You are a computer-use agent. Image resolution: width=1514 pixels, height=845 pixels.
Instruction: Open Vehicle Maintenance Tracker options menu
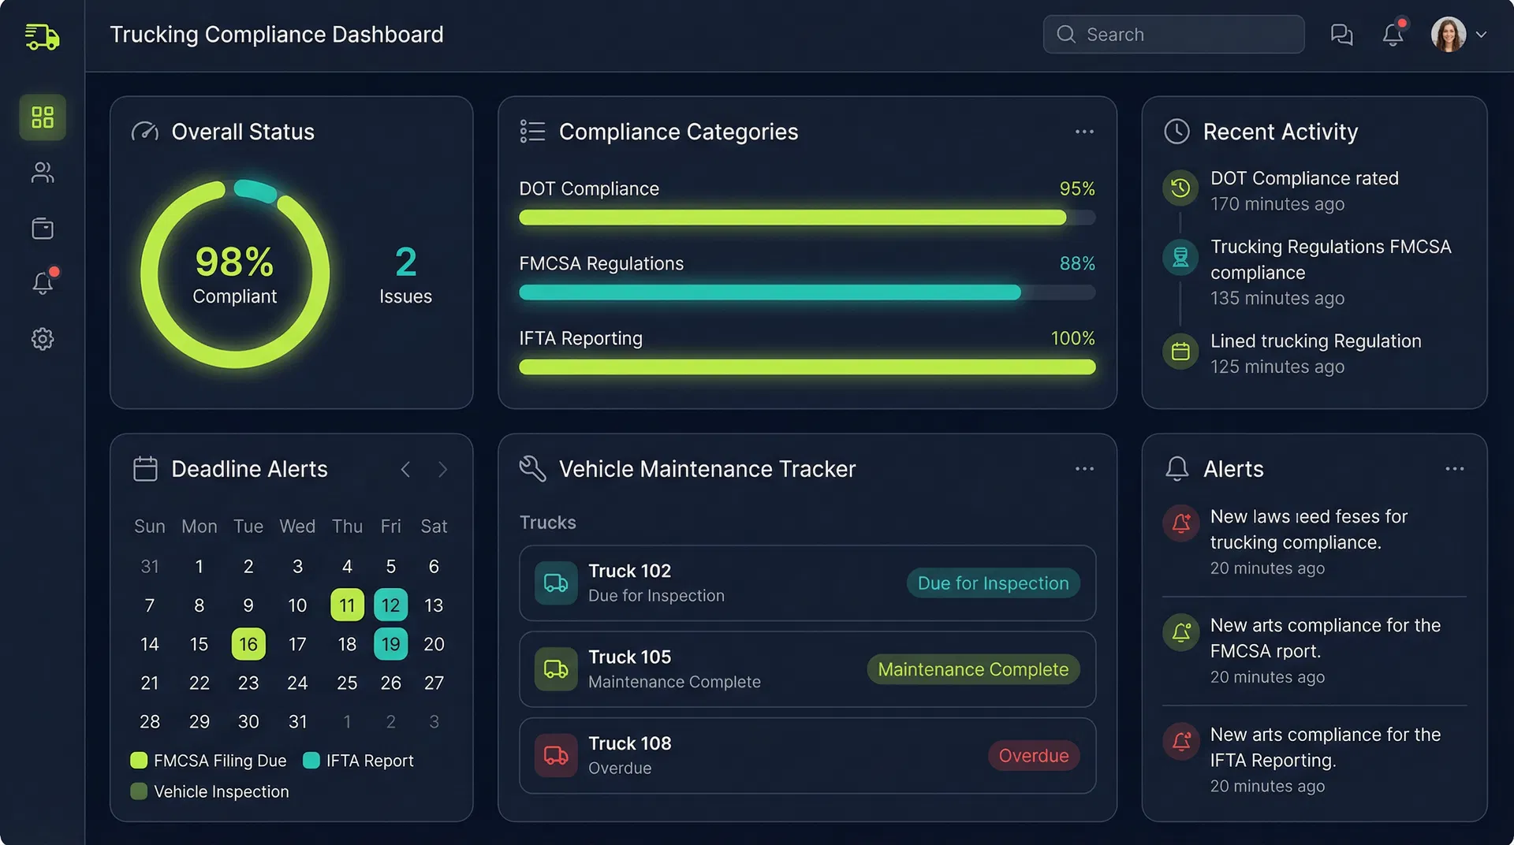point(1084,469)
